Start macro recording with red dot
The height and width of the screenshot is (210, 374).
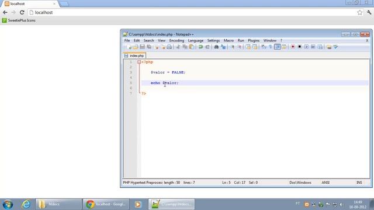[293, 47]
